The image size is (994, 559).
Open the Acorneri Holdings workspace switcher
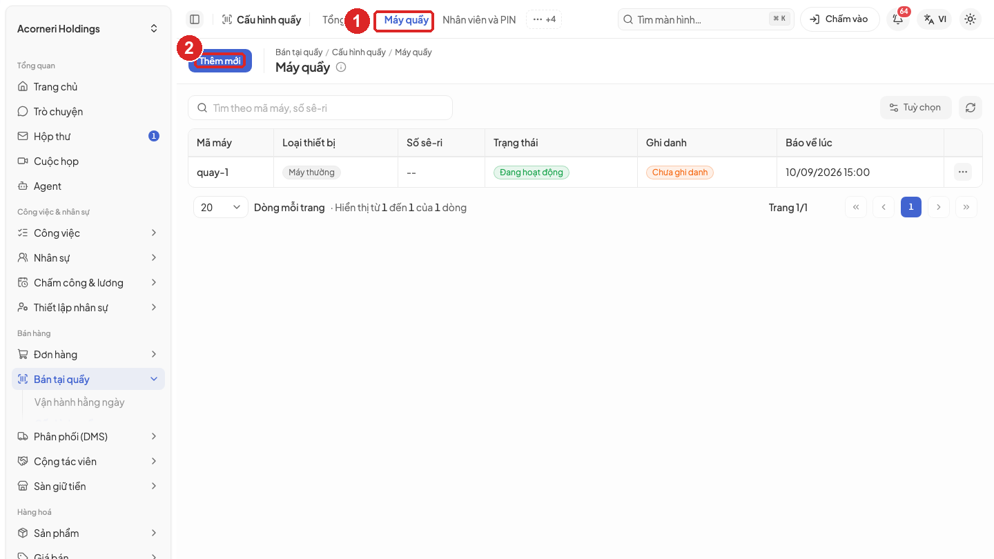point(88,29)
